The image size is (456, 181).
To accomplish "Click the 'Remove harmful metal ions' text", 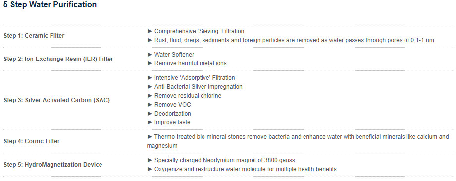I will 191,63.
